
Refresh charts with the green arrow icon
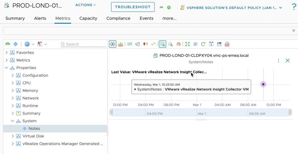203,44
